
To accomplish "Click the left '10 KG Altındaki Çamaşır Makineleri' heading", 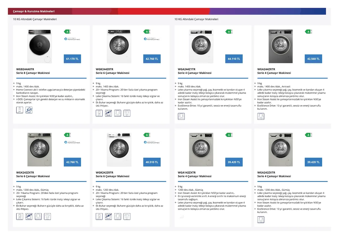I will coord(35,19).
